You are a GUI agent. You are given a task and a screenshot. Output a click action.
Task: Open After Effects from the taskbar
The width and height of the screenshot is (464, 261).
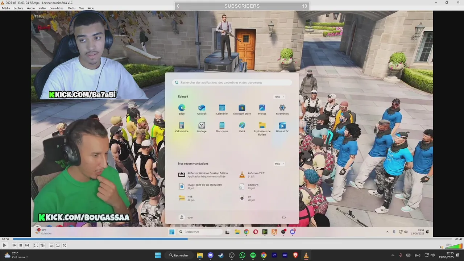(285, 255)
